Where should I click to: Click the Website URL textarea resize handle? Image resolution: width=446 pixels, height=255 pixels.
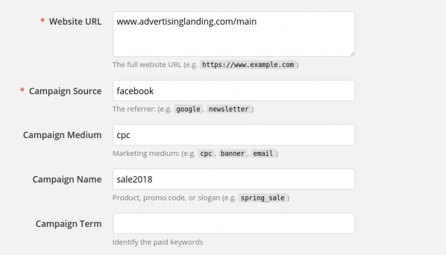pyautogui.click(x=352, y=54)
